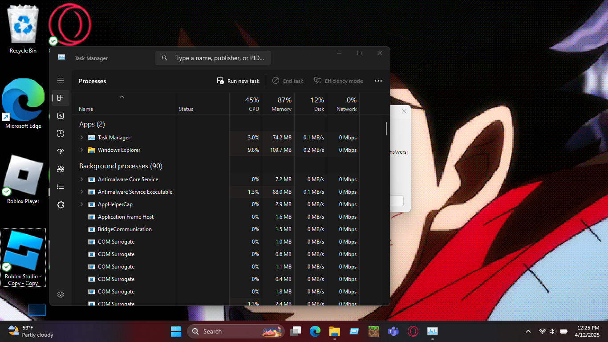Select the Processes page icon in sidebar
The image size is (608, 342).
point(61,98)
